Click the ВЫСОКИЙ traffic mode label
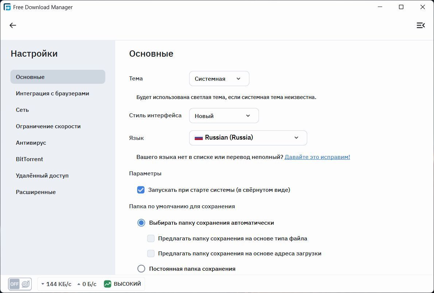The image size is (434, 293). click(127, 284)
